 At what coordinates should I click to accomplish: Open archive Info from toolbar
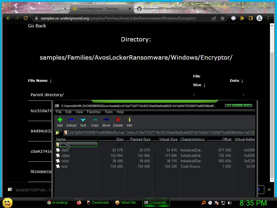130,122
